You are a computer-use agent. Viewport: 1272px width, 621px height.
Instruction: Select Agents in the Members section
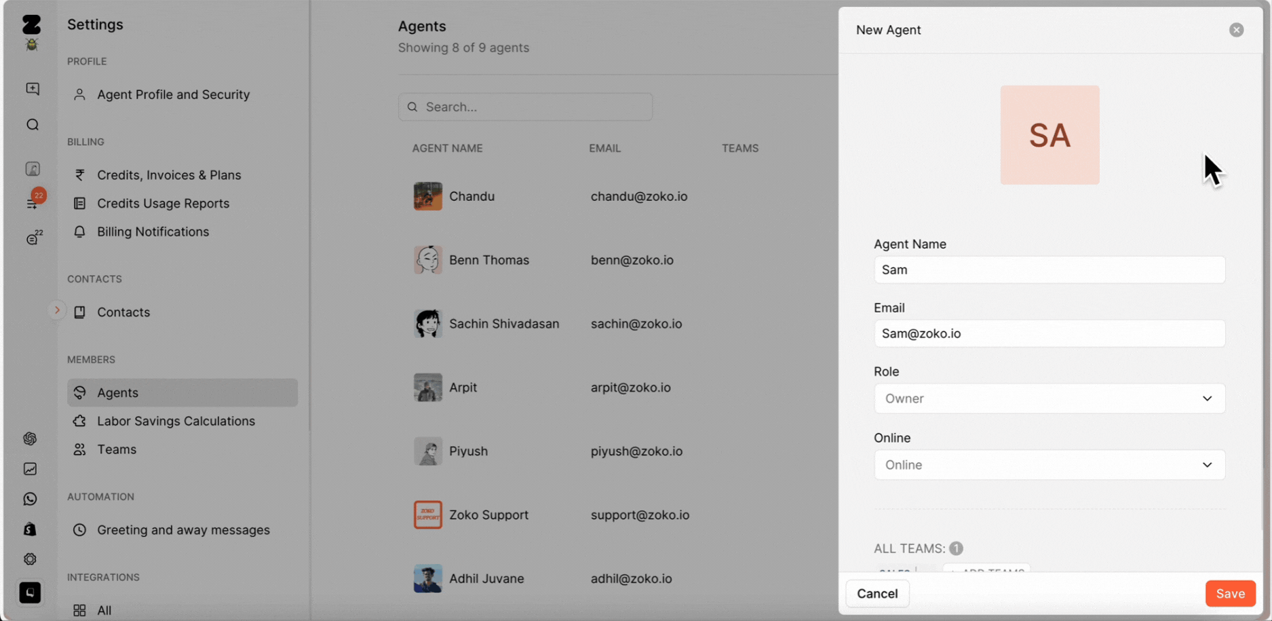tap(182, 392)
